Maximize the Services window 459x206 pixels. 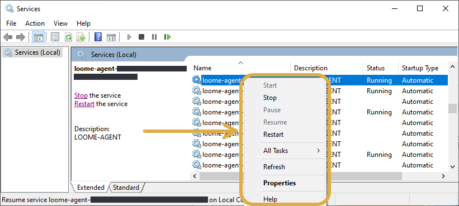point(420,9)
